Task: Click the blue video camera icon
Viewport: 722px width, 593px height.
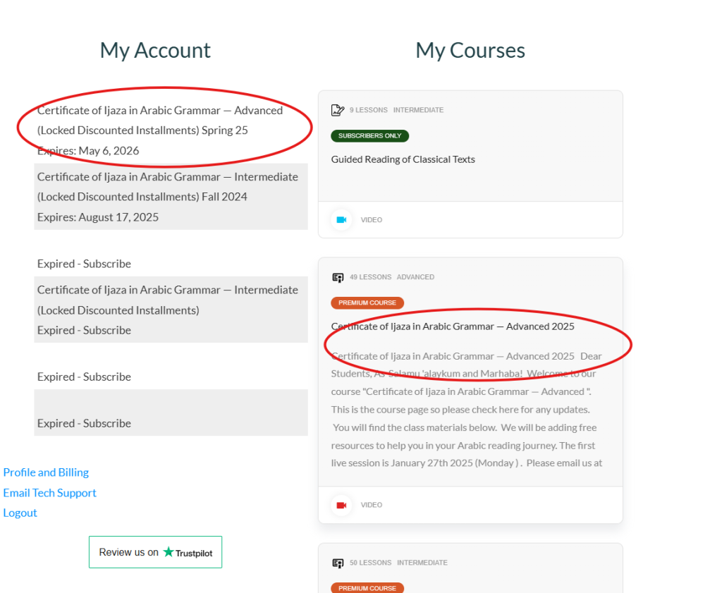Action: (341, 219)
